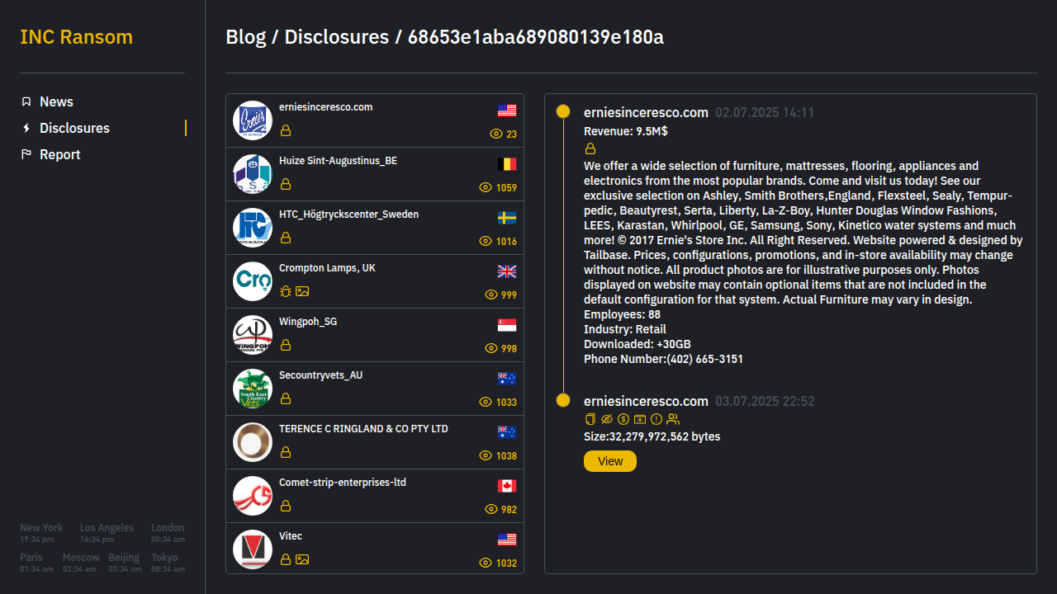Viewport: 1057px width, 594px height.
Task: Click image icon in Vitec row
Action: pos(302,559)
